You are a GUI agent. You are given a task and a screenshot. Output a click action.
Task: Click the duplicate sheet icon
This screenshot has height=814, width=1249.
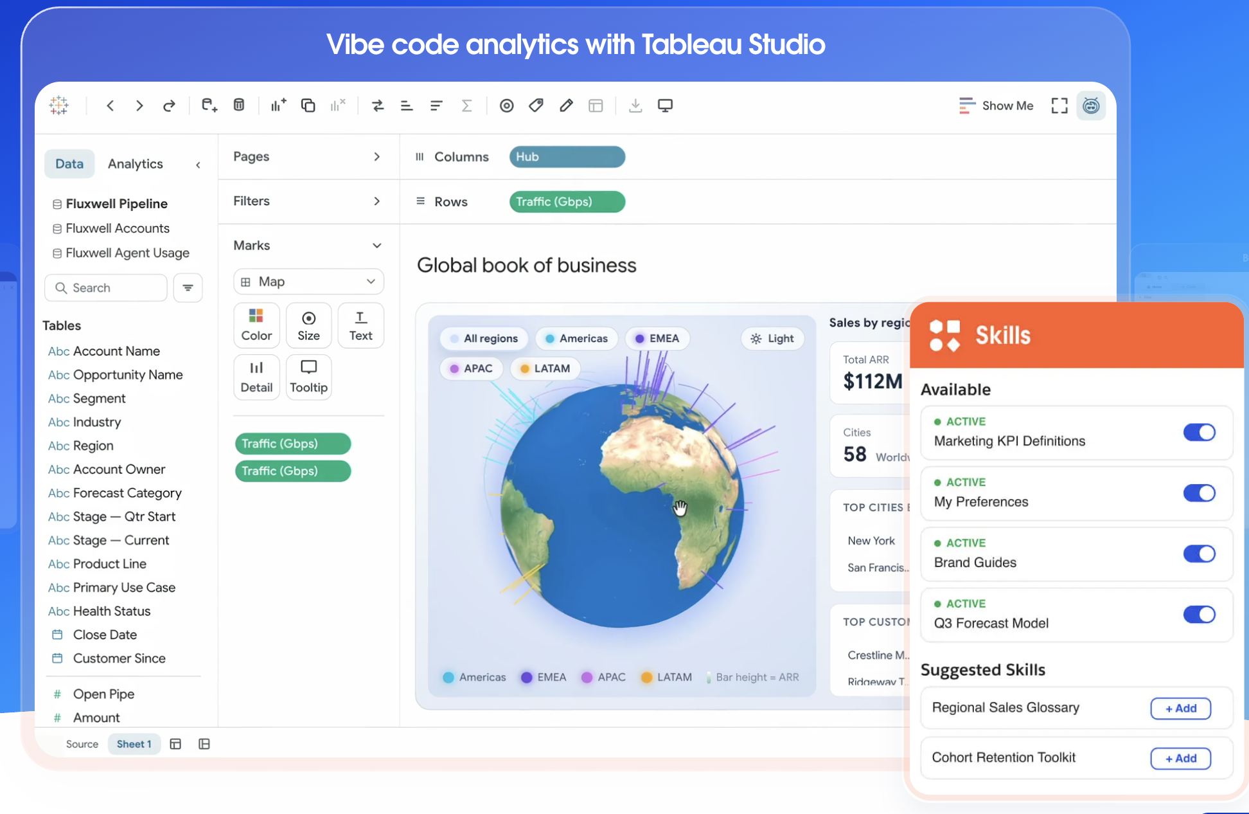coord(308,105)
